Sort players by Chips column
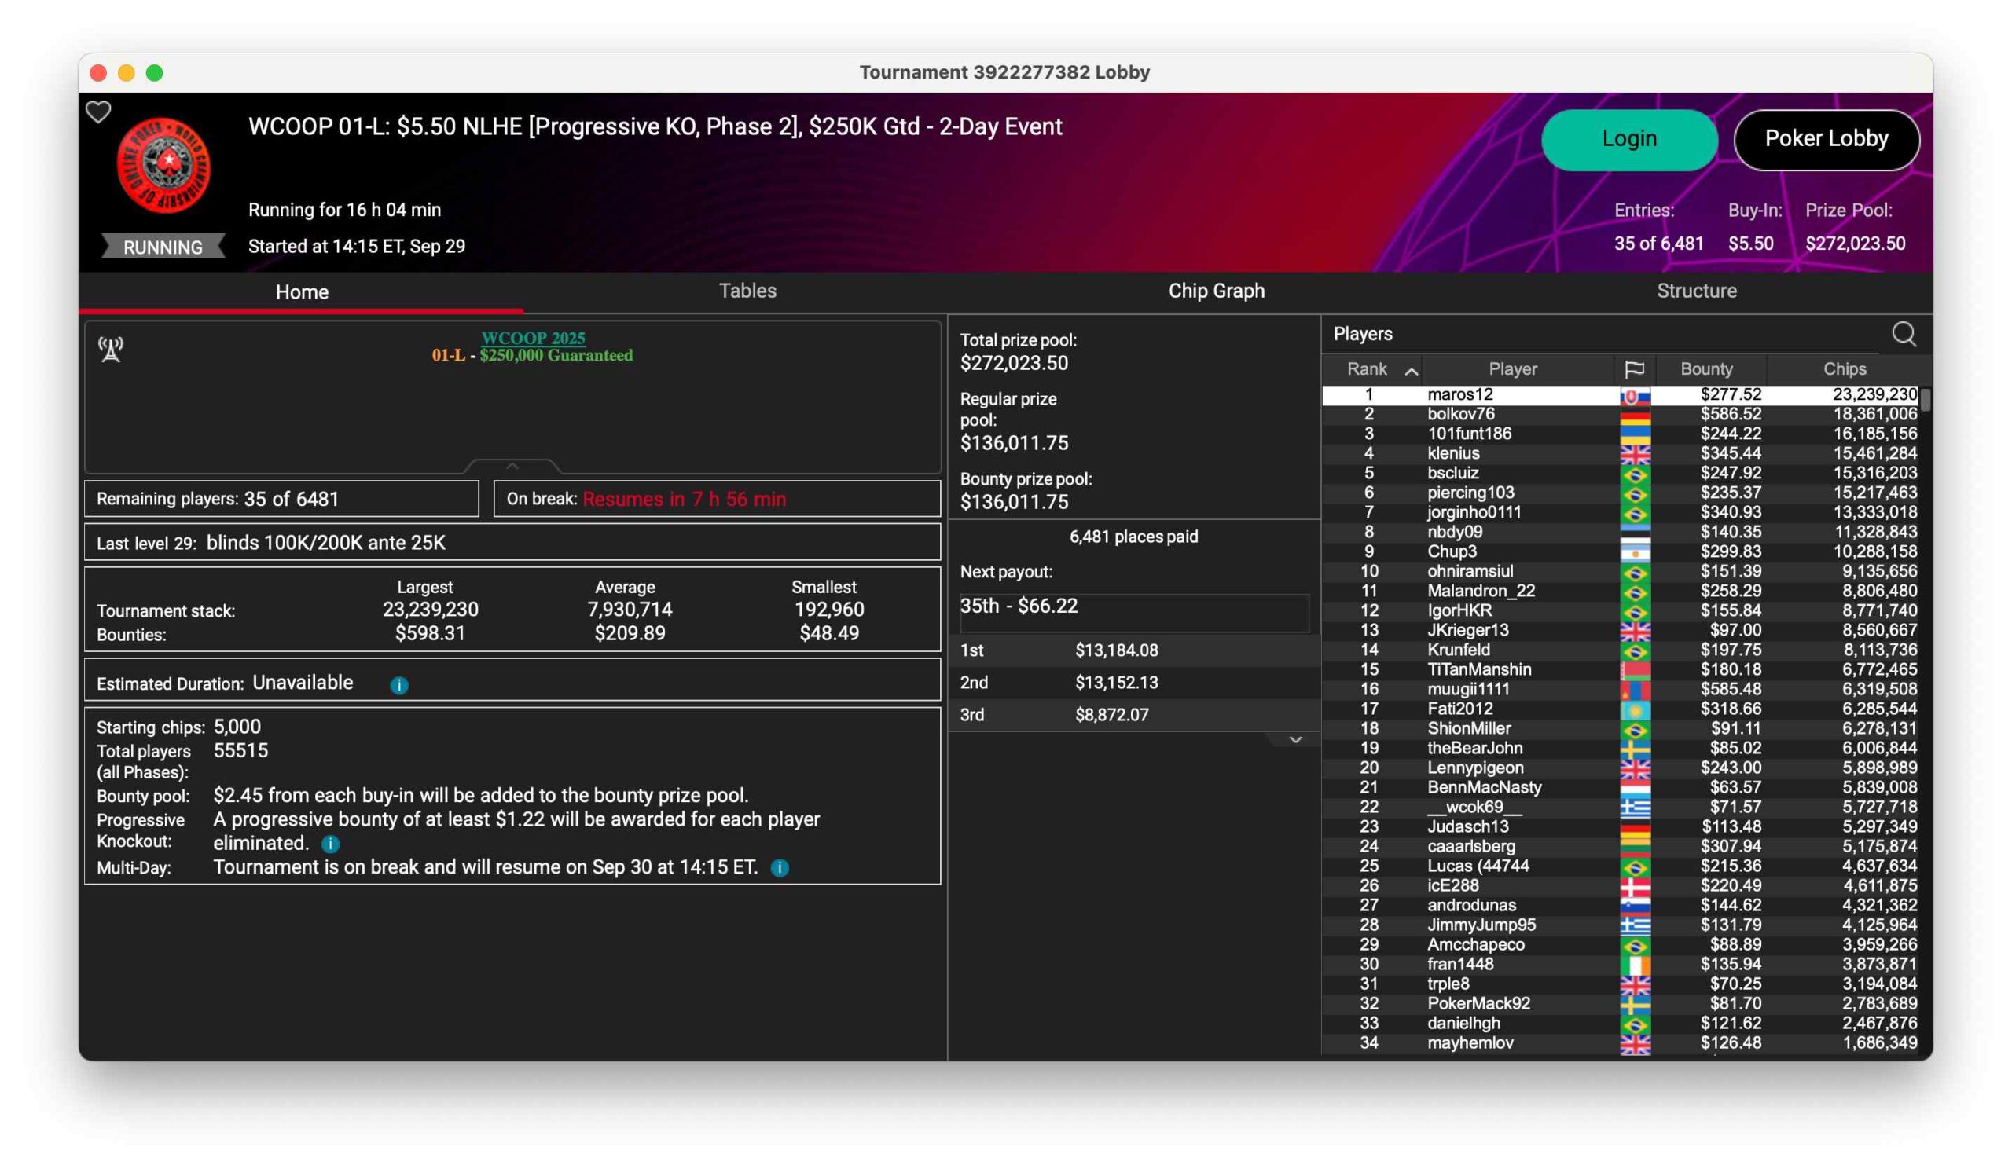Viewport: 2012px width, 1165px height. point(1844,368)
